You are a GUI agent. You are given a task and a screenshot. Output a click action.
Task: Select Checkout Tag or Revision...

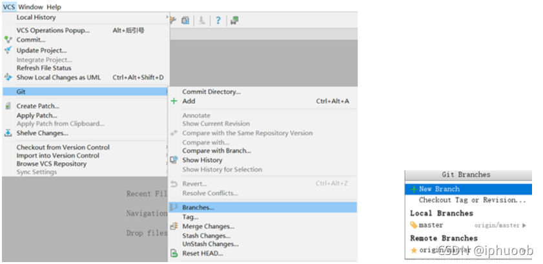473,200
